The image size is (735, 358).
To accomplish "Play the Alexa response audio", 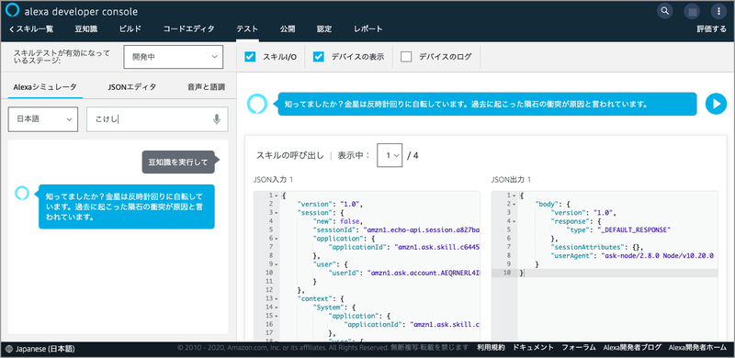I will tap(716, 104).
